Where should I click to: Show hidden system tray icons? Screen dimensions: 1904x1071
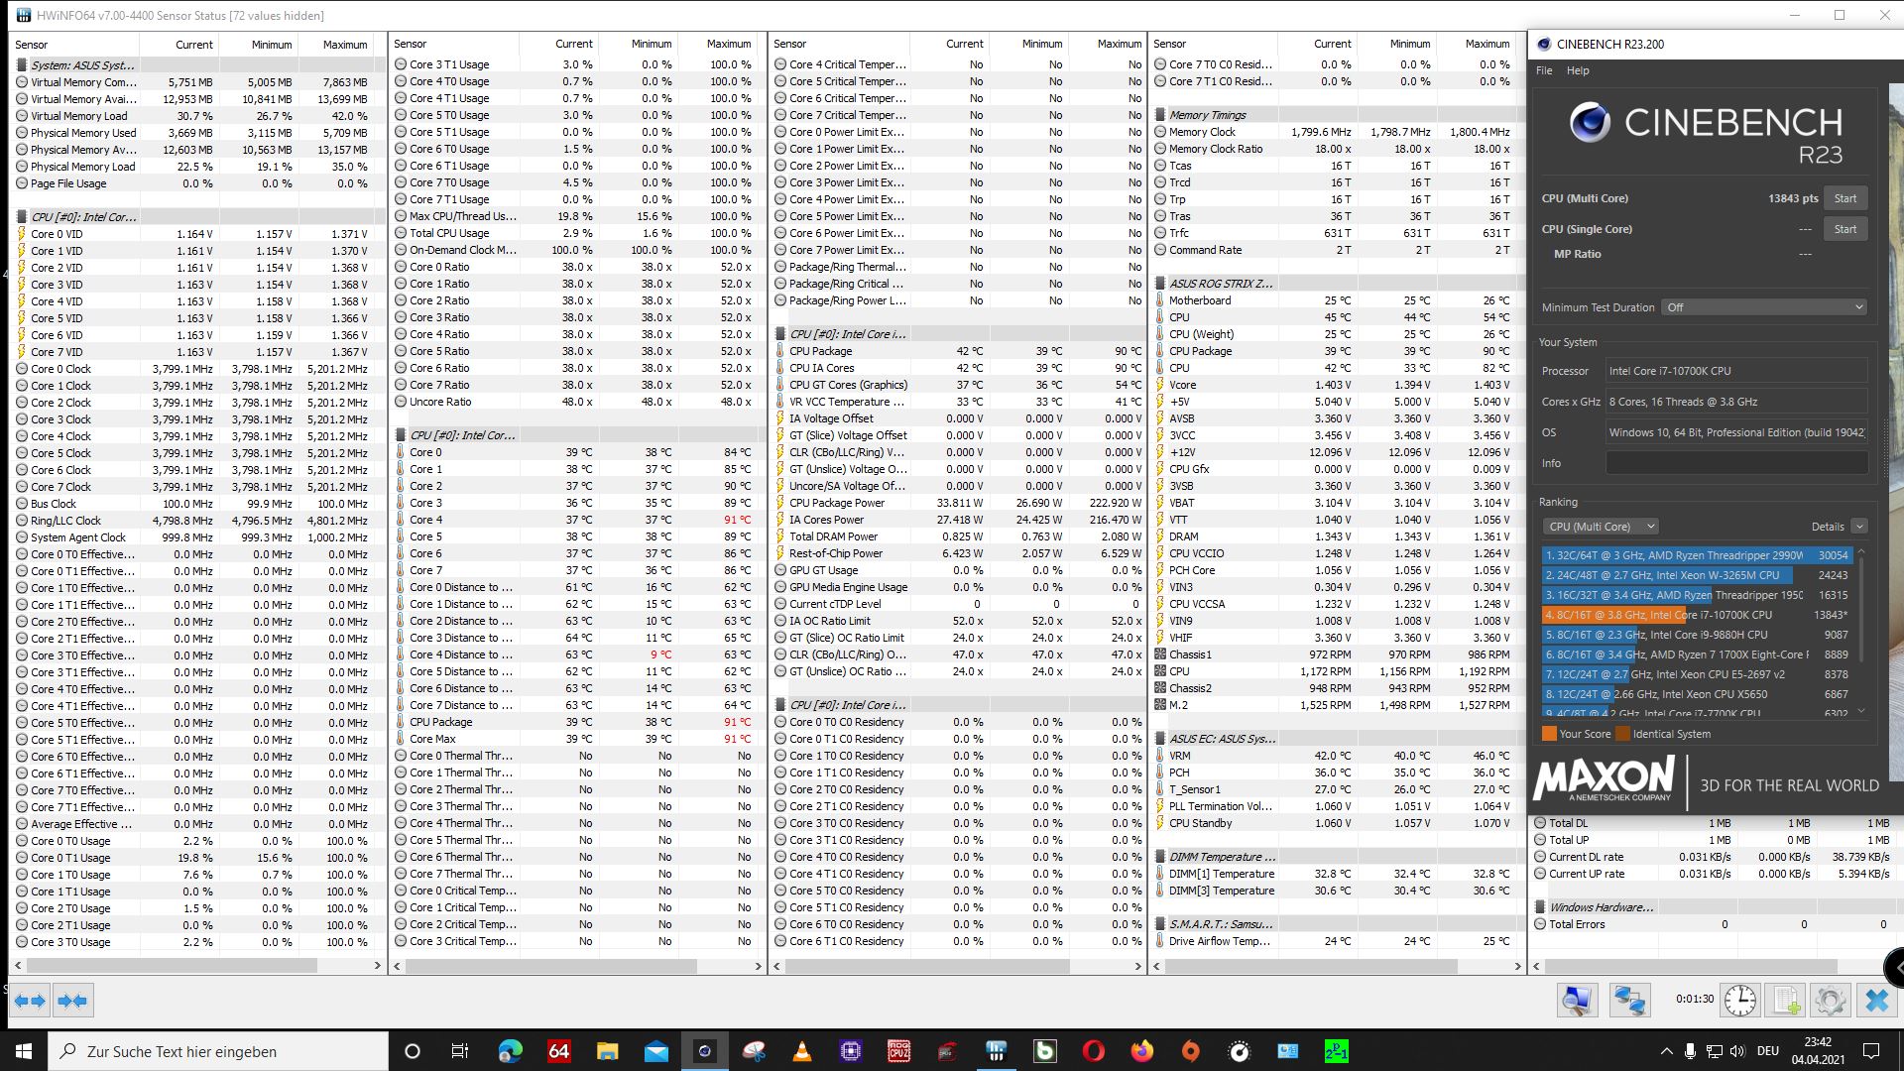click(1666, 1051)
